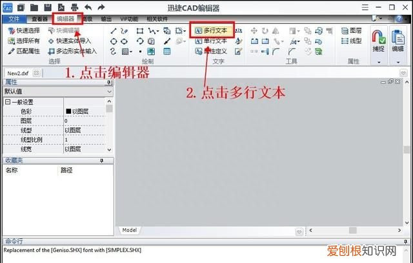The image size is (413, 263).
Task: Select the freehand pencil sketch tool
Action: point(124,31)
